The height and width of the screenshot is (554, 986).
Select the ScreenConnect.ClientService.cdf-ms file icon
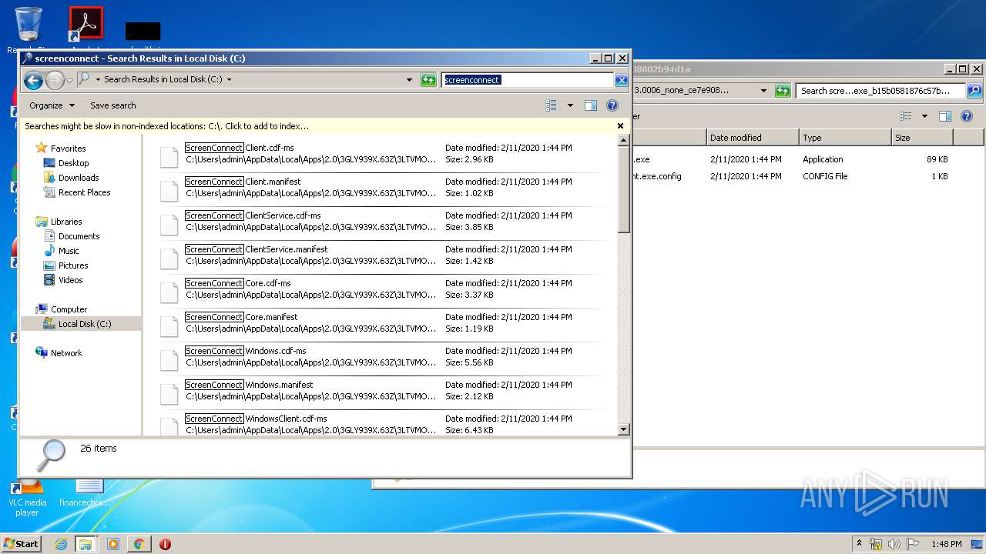(x=169, y=225)
